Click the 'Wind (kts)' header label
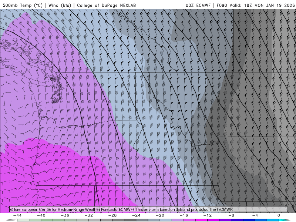296x222 pixels. click(x=60, y=5)
